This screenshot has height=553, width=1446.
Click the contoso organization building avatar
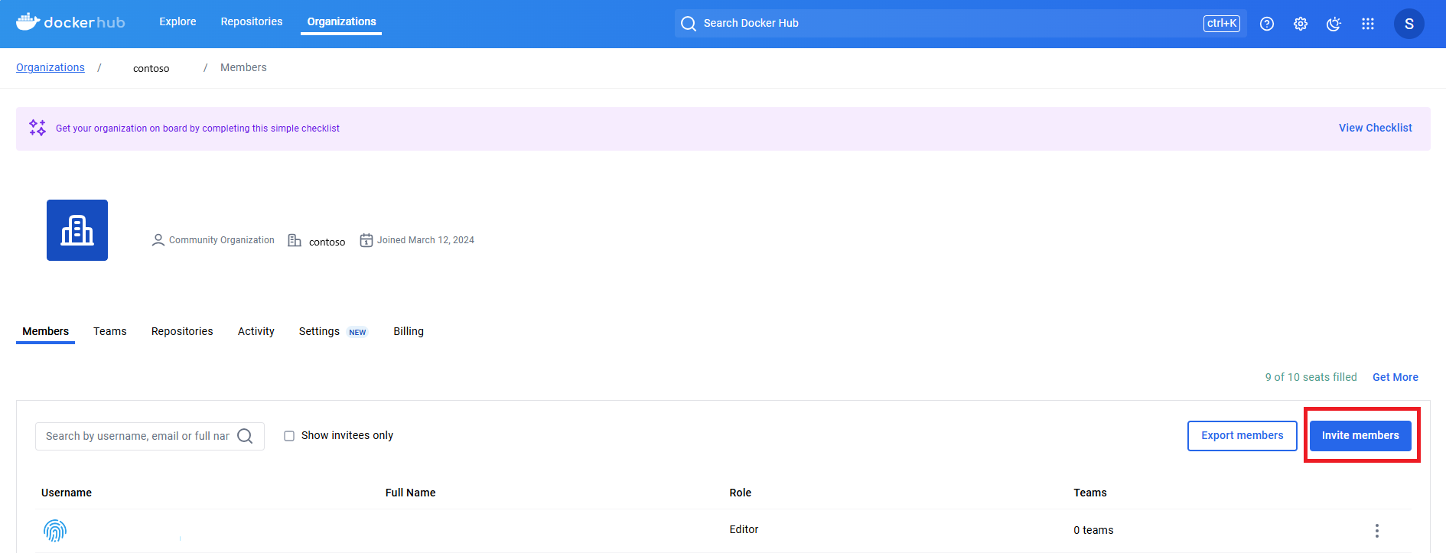pos(77,230)
